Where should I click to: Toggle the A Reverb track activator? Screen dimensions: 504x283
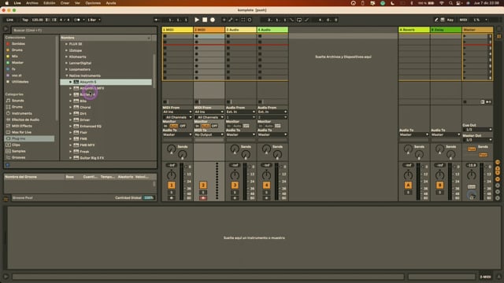(x=408, y=186)
